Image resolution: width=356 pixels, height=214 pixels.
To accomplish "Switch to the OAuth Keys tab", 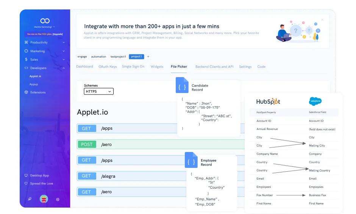I will pyautogui.click(x=108, y=67).
